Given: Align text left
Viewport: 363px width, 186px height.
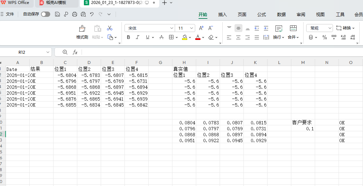Looking at the screenshot, I should [x=229, y=37].
